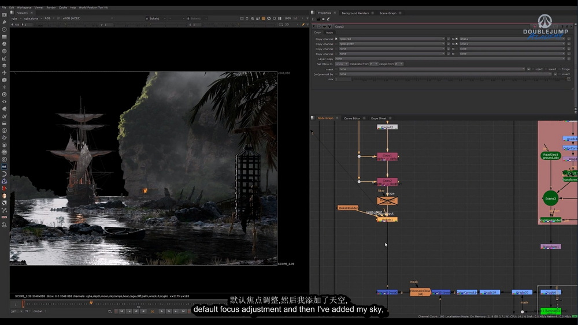Toggle the fourth Copy channel none checkbox
578x325 pixels.
point(336,54)
